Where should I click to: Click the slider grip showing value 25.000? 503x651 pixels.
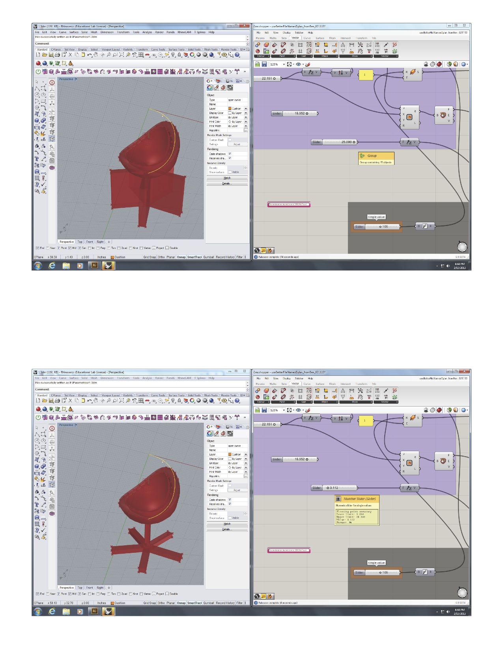(x=354, y=142)
